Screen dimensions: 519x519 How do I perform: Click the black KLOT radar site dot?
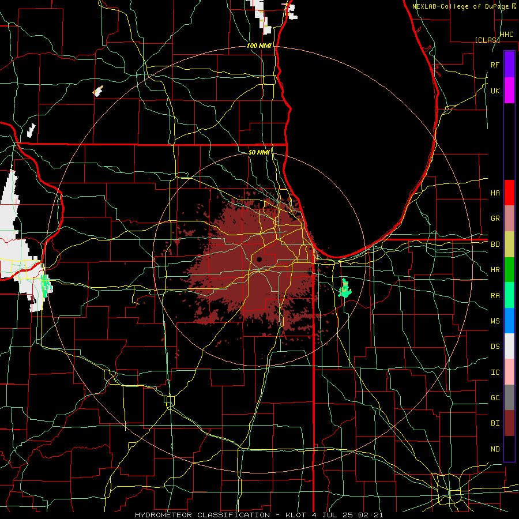[259, 259]
